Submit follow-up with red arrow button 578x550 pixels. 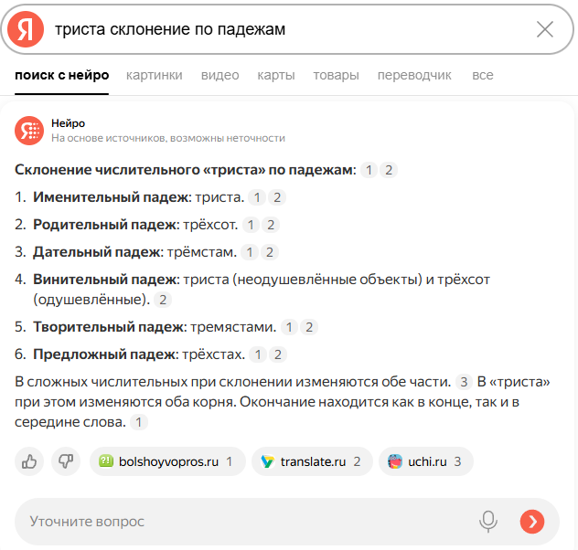(531, 522)
